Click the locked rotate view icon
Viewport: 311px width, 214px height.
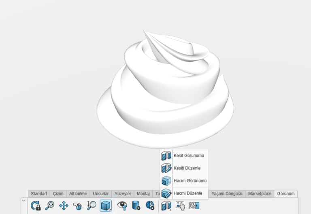(x=36, y=206)
